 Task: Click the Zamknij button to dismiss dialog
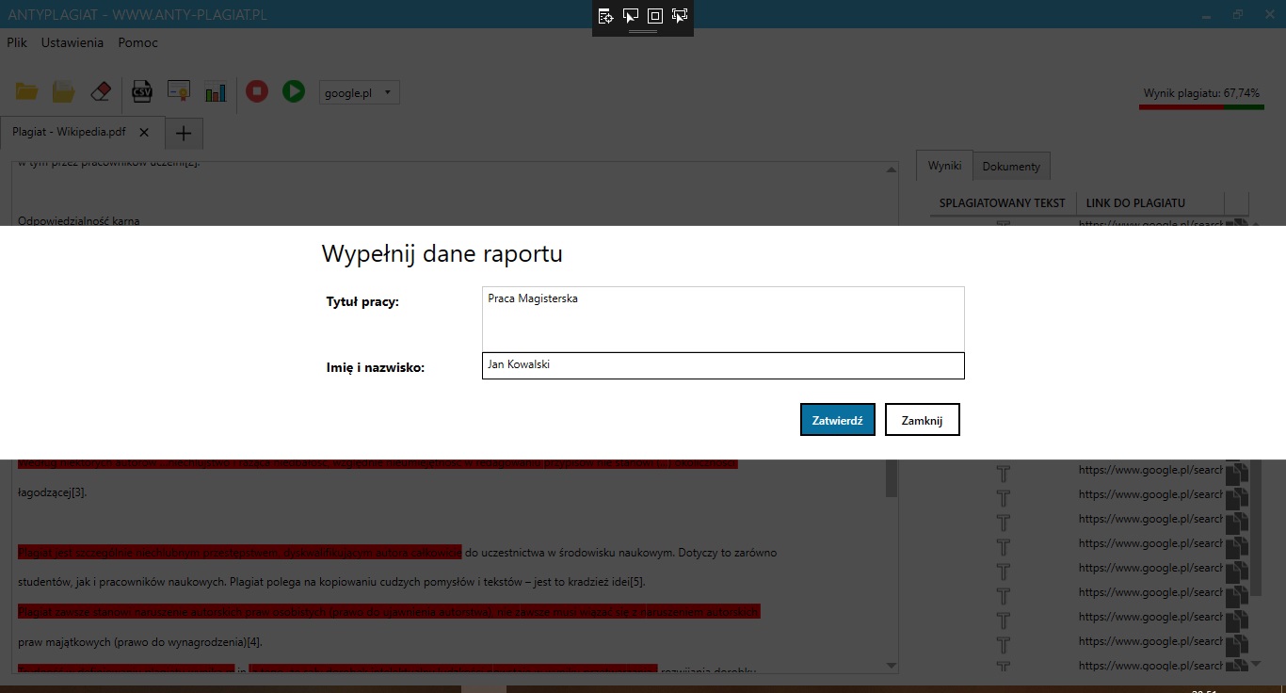(922, 420)
